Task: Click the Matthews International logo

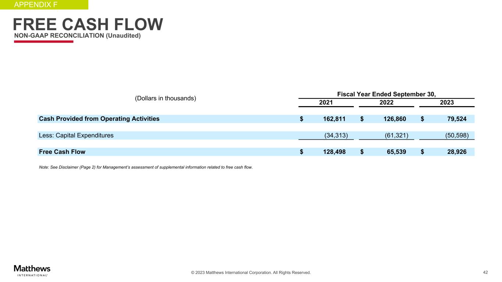Action: click(32, 270)
